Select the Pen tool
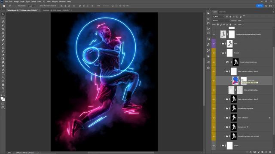Image resolution: width=275 pixels, height=154 pixels. click(x=3, y=70)
